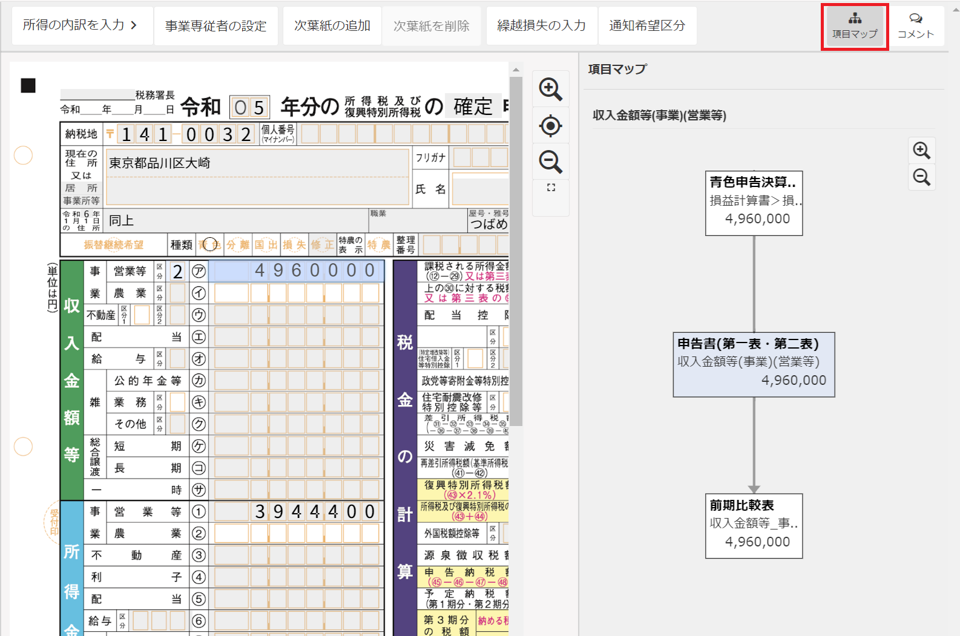Select the 前期比較表 map node
Viewport: 960px width, 636px height.
click(x=754, y=526)
